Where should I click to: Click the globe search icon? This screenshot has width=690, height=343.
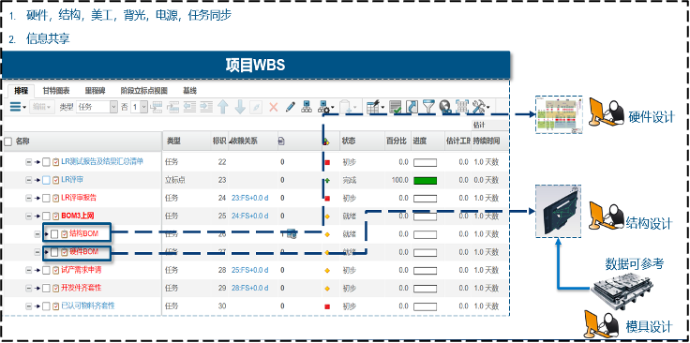point(445,107)
